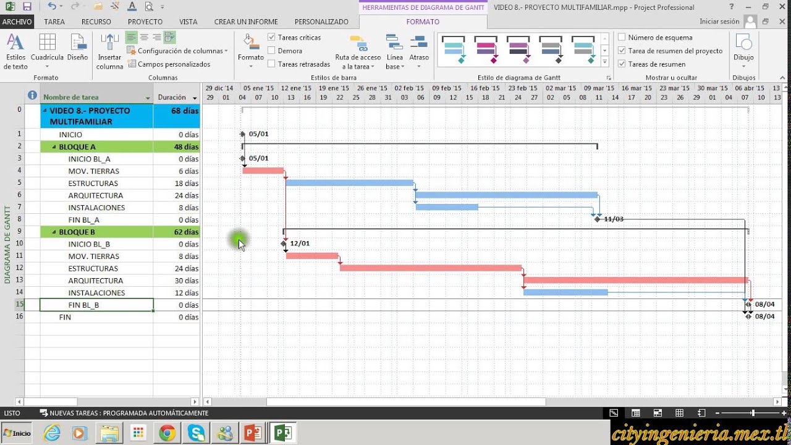The image size is (791, 445).
Task: Select the 05/01 INICIO milestone in chart
Action: click(x=242, y=134)
